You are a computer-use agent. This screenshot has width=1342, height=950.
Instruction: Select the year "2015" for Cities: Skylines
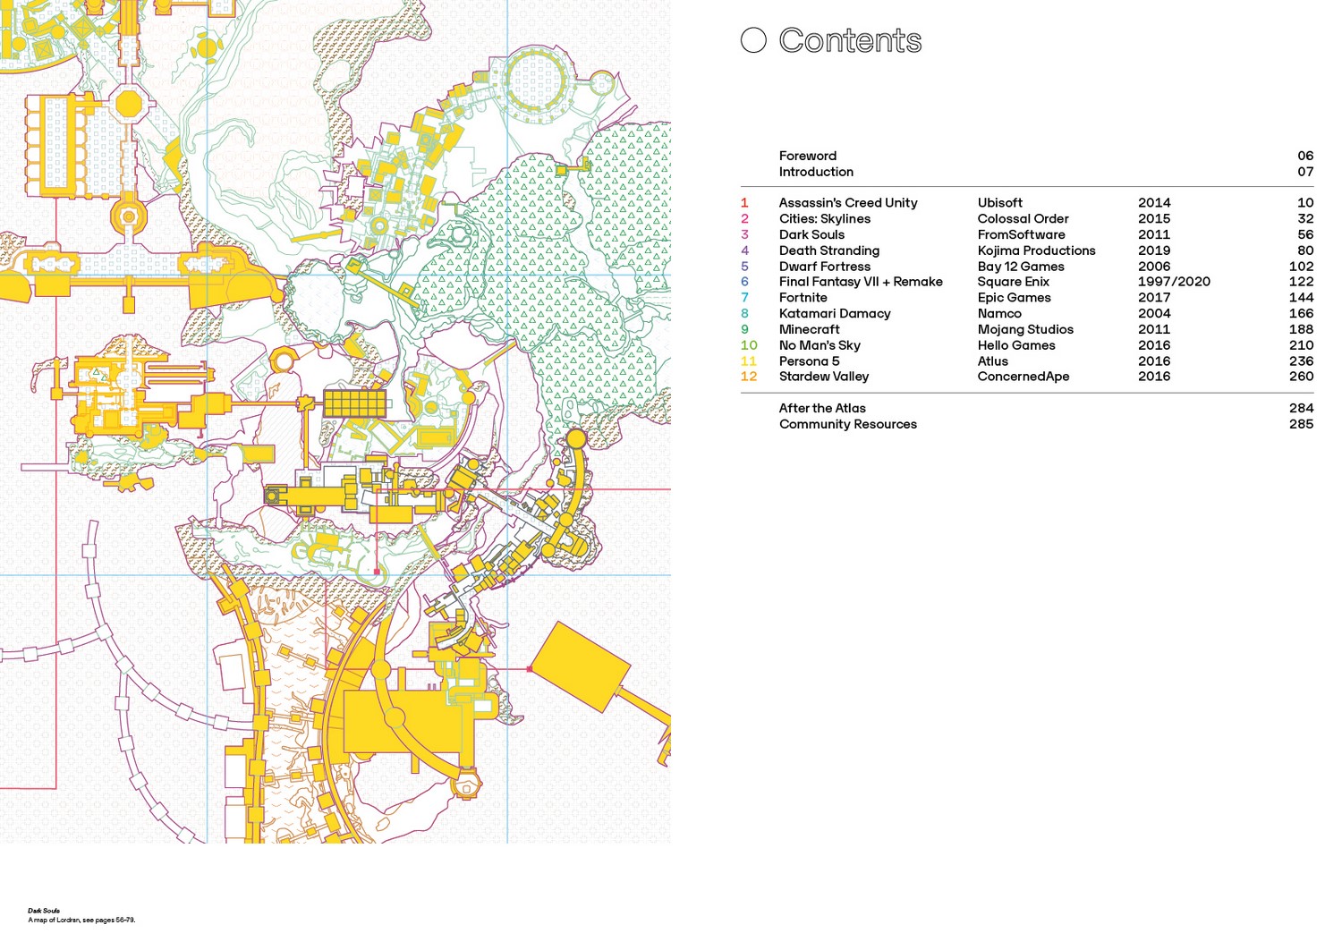pos(1154,219)
